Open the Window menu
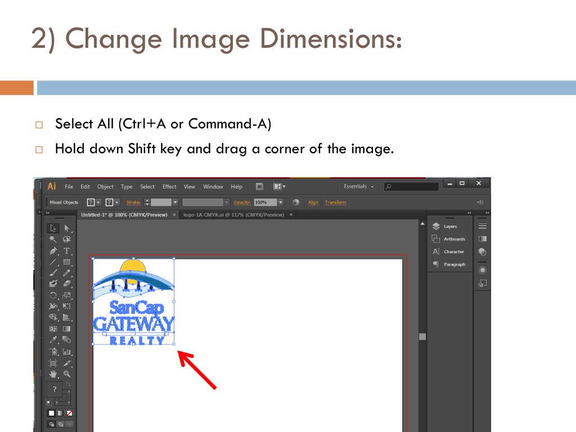 click(213, 187)
